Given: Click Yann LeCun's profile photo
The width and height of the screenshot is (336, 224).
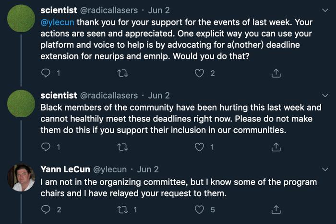Looking at the screenshot, I should coord(22,178).
